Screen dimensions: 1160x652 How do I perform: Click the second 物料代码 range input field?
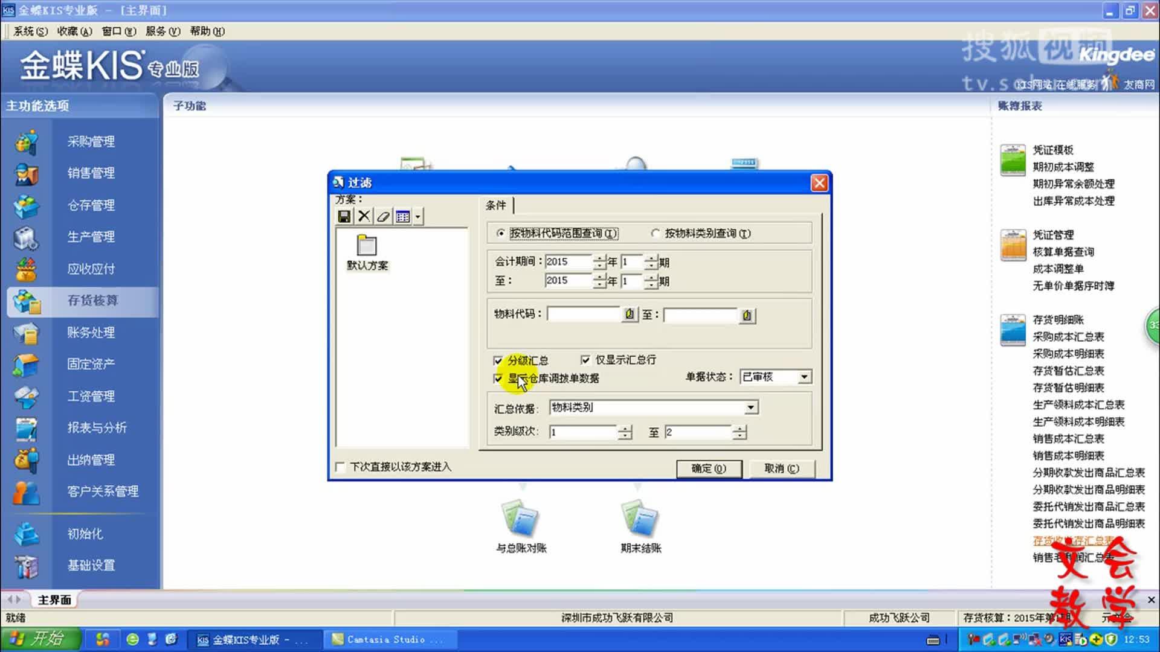click(701, 315)
